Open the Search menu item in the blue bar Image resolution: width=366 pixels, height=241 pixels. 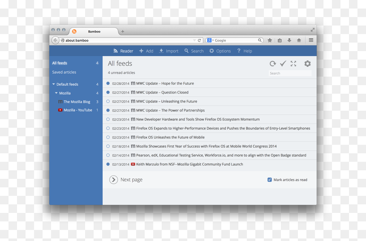tap(194, 51)
